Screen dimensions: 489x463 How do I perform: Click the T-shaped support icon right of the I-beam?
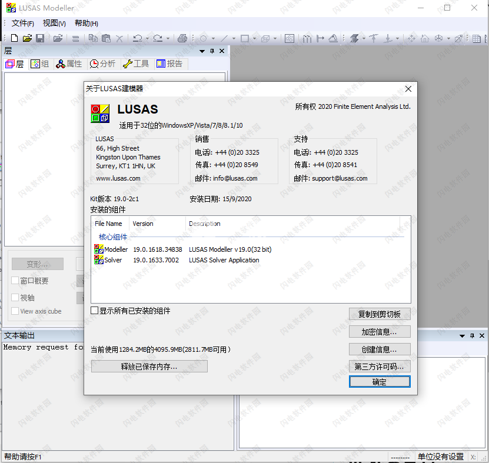[x=373, y=38]
